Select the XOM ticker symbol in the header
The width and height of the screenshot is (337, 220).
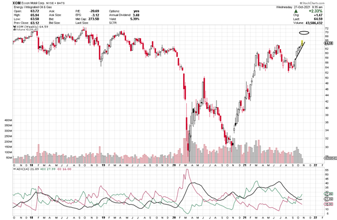click(17, 3)
